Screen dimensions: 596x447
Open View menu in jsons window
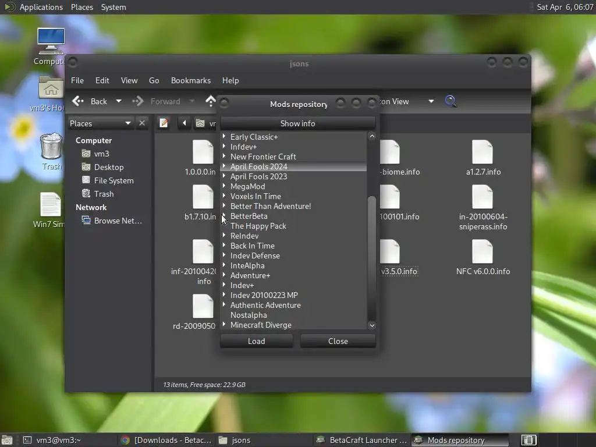129,80
